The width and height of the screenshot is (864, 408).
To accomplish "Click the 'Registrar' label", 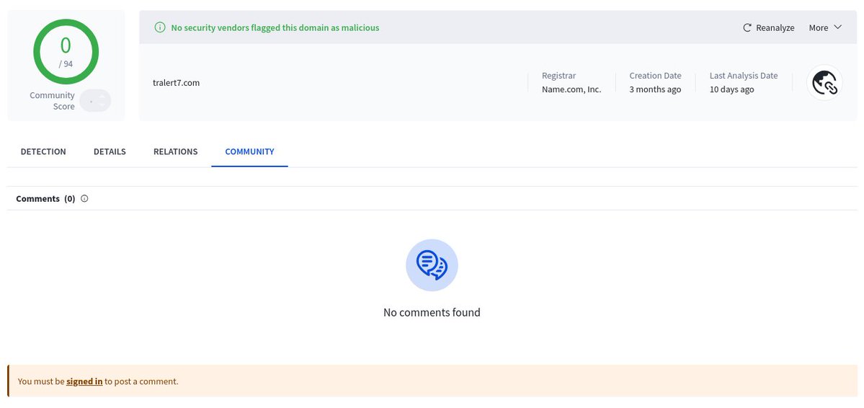I will coord(558,76).
